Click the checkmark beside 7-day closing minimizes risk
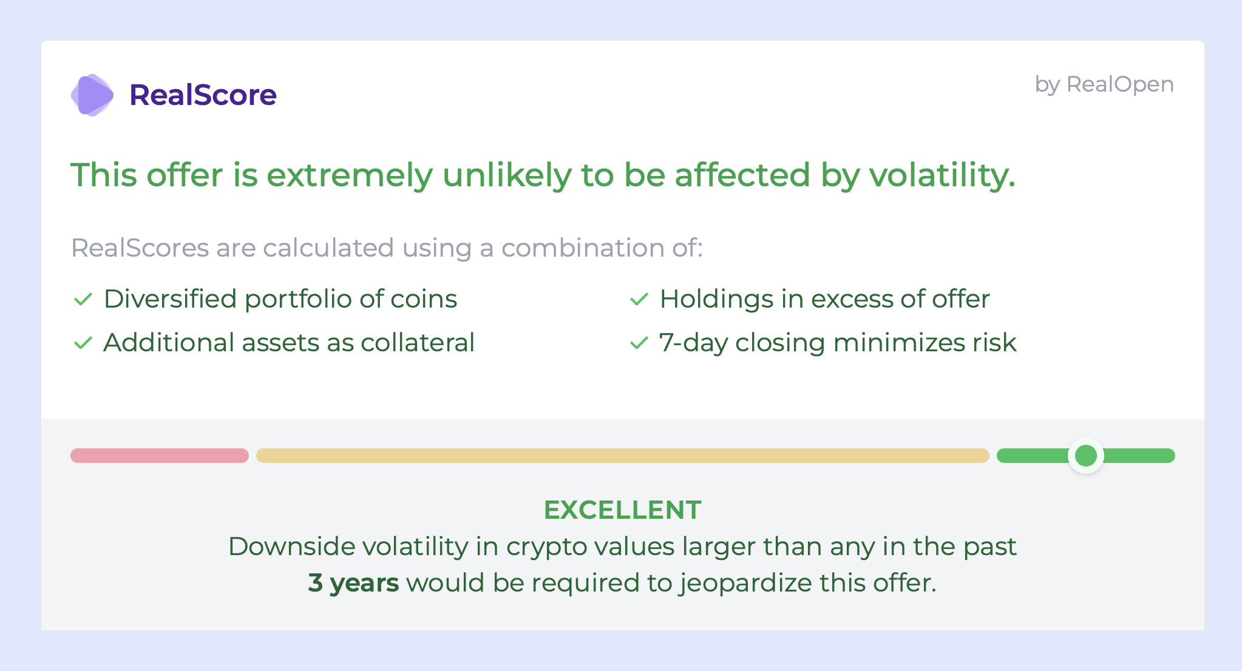The width and height of the screenshot is (1242, 671). (x=639, y=343)
